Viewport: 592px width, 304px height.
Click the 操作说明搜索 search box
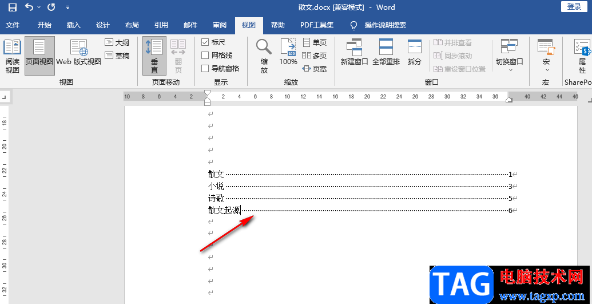[x=386, y=25]
